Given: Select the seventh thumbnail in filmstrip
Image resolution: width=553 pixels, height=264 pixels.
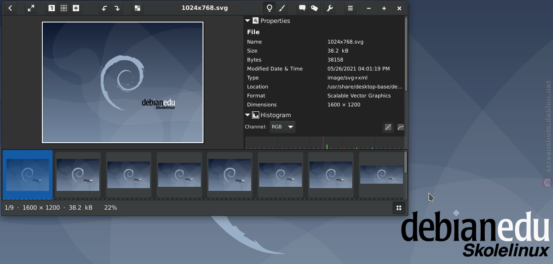Looking at the screenshot, I should pos(331,175).
